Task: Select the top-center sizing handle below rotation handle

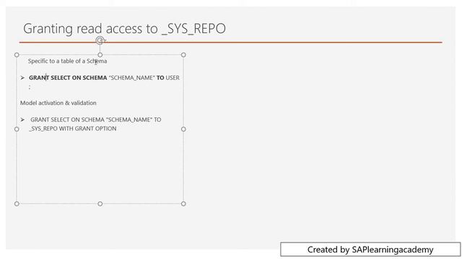Action: pyautogui.click(x=100, y=55)
